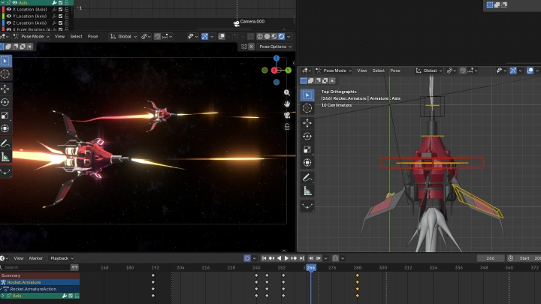Toggle visibility eye of Z Location (Axis) channel
Image resolution: width=541 pixels, height=304 pixels.
coord(8,23)
